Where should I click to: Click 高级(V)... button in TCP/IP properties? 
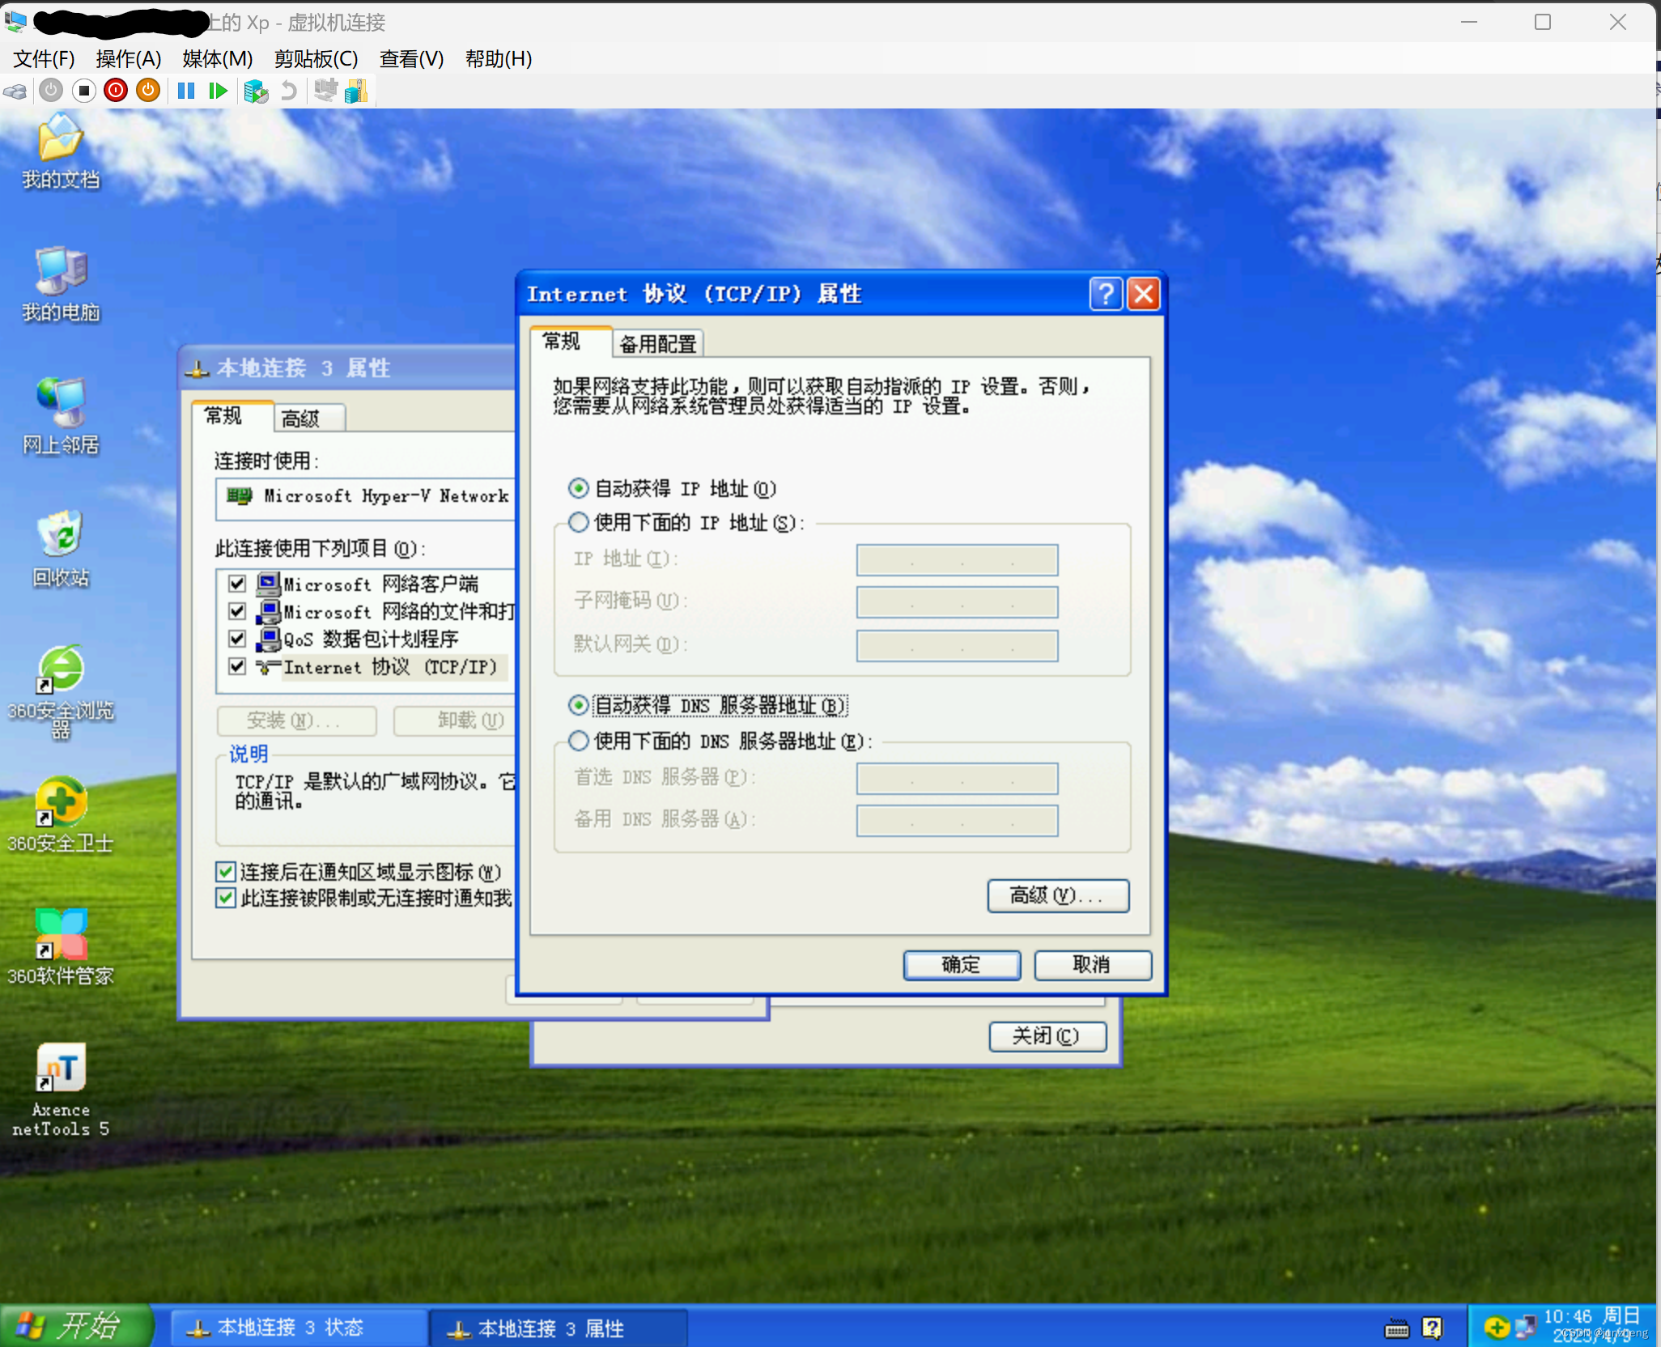point(1058,894)
